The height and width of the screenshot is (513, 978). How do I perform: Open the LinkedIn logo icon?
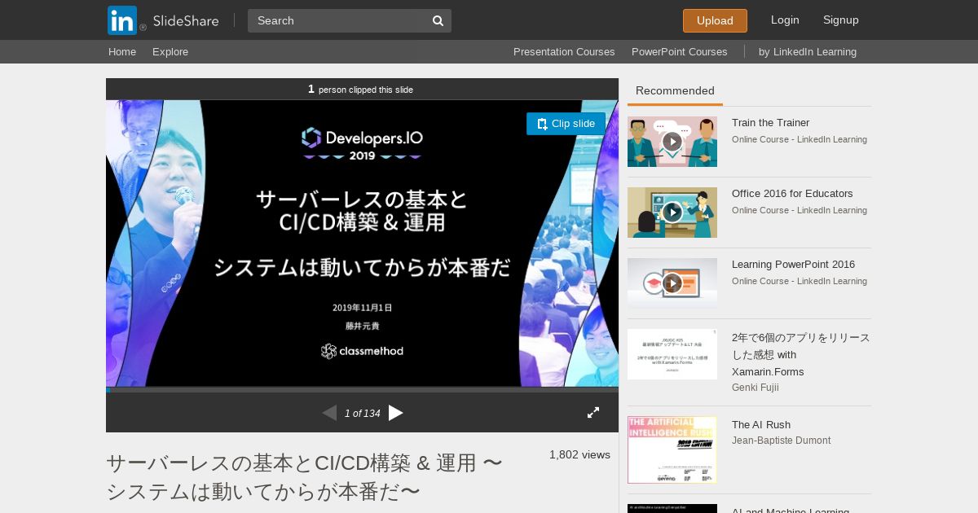122,20
